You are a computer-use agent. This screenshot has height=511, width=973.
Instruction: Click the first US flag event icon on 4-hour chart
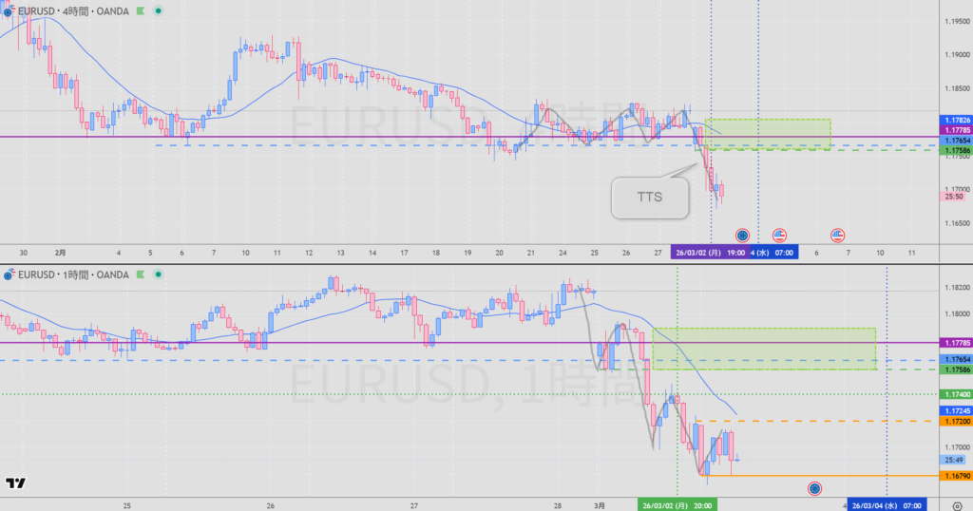[x=779, y=235]
